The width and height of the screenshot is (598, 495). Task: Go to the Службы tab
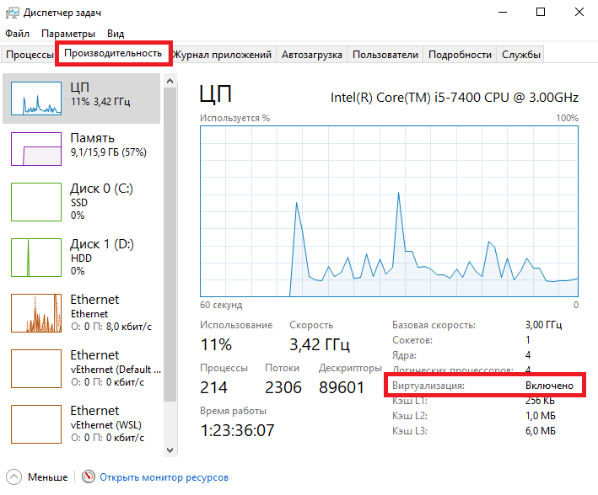coord(521,55)
